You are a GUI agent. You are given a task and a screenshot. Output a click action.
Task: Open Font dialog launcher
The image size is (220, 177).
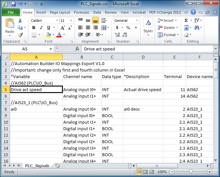click(72, 41)
